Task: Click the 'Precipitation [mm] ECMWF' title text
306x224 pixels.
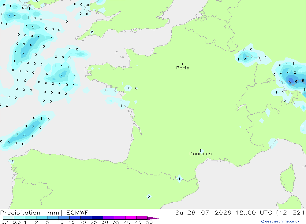Action: 44,212
